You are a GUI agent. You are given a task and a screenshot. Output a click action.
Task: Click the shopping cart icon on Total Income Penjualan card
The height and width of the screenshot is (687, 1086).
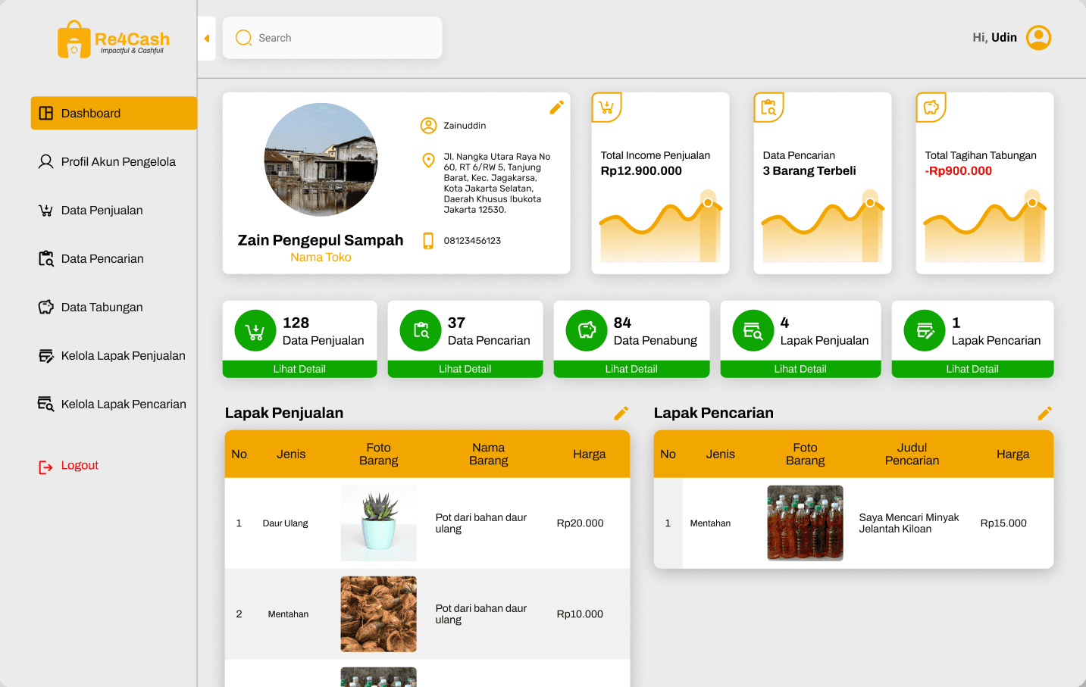click(x=606, y=108)
